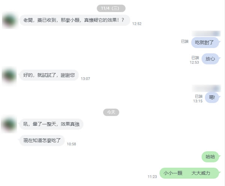Screen dimensions: 225x186
Task: Select the message 現在知道怎麼吃了
Action: [42, 140]
